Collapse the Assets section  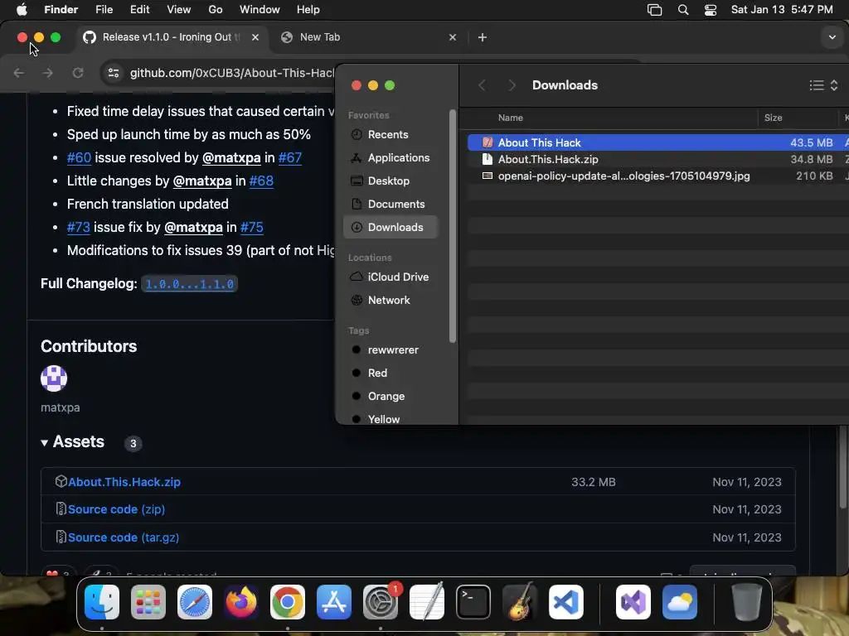[45, 442]
